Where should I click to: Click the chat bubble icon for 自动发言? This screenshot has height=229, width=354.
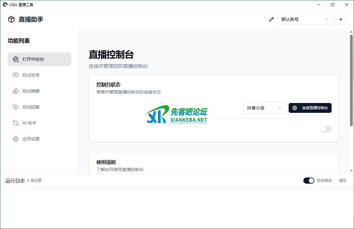[x=16, y=75]
